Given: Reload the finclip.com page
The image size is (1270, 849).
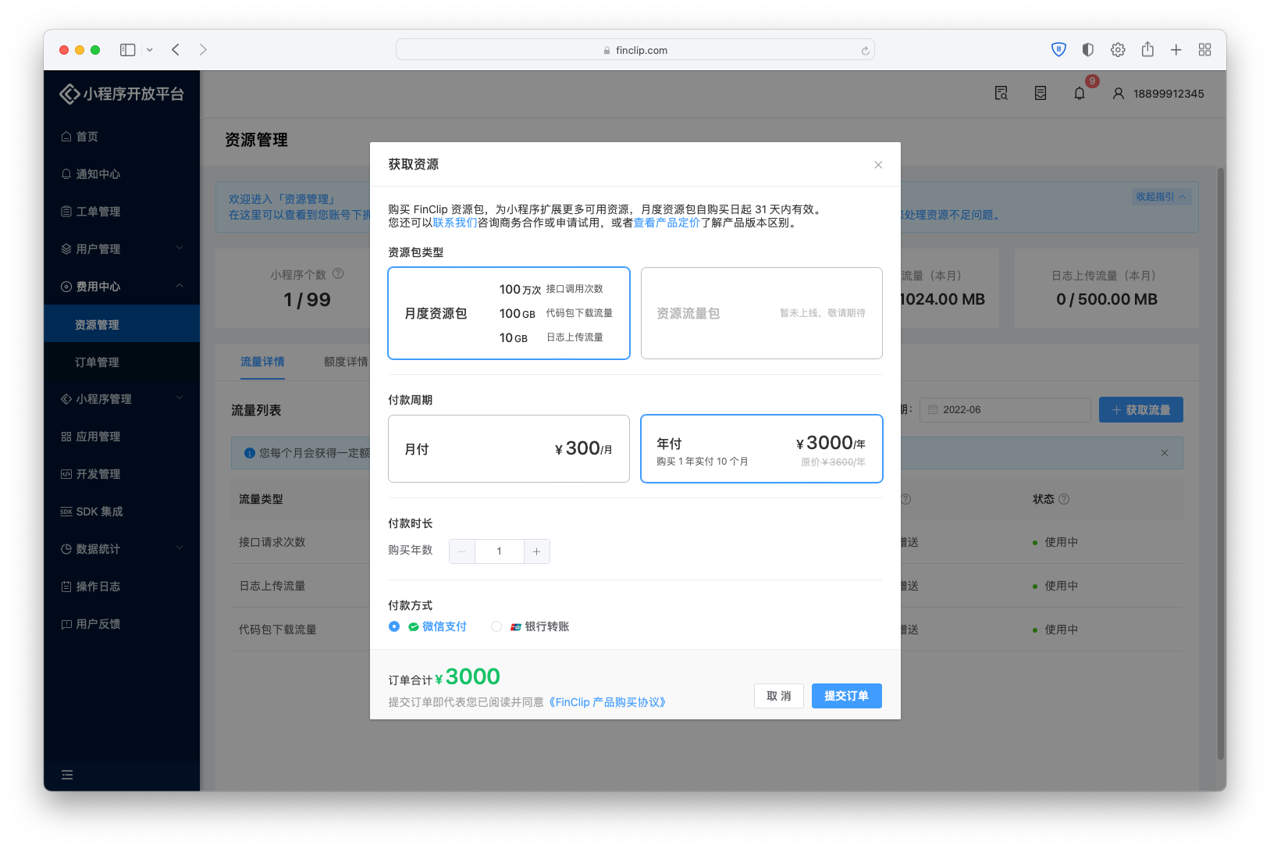Looking at the screenshot, I should pos(865,51).
